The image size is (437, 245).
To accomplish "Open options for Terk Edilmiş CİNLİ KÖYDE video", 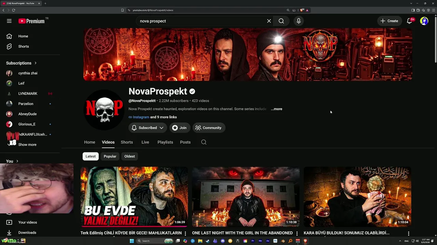I will (x=185, y=233).
